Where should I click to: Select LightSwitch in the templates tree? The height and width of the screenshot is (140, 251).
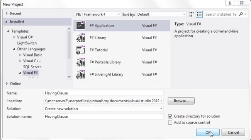point(27,43)
